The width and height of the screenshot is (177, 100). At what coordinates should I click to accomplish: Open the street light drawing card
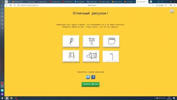[x=111, y=56]
